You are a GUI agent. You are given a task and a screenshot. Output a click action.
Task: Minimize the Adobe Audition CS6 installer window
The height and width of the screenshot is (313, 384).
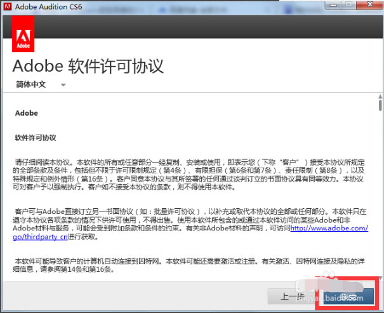333,6
